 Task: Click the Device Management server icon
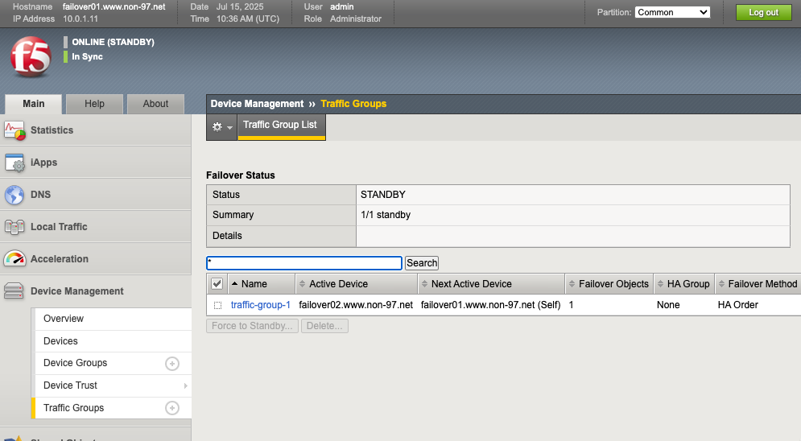pos(14,291)
